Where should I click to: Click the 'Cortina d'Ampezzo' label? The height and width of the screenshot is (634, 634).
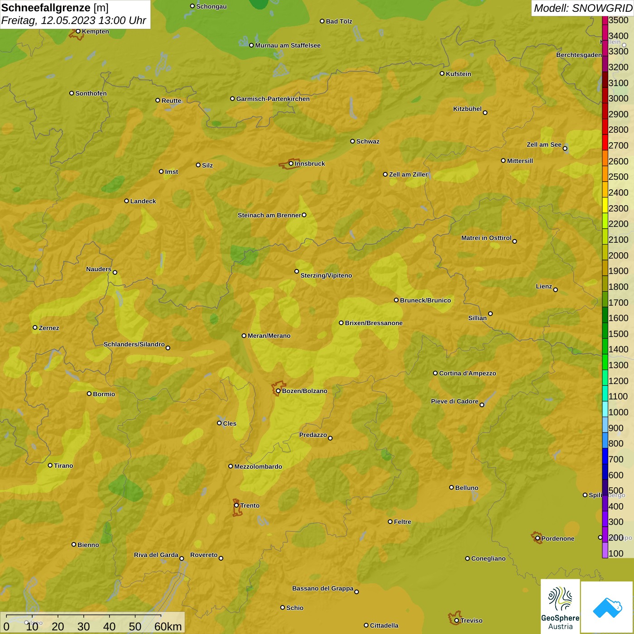467,373
